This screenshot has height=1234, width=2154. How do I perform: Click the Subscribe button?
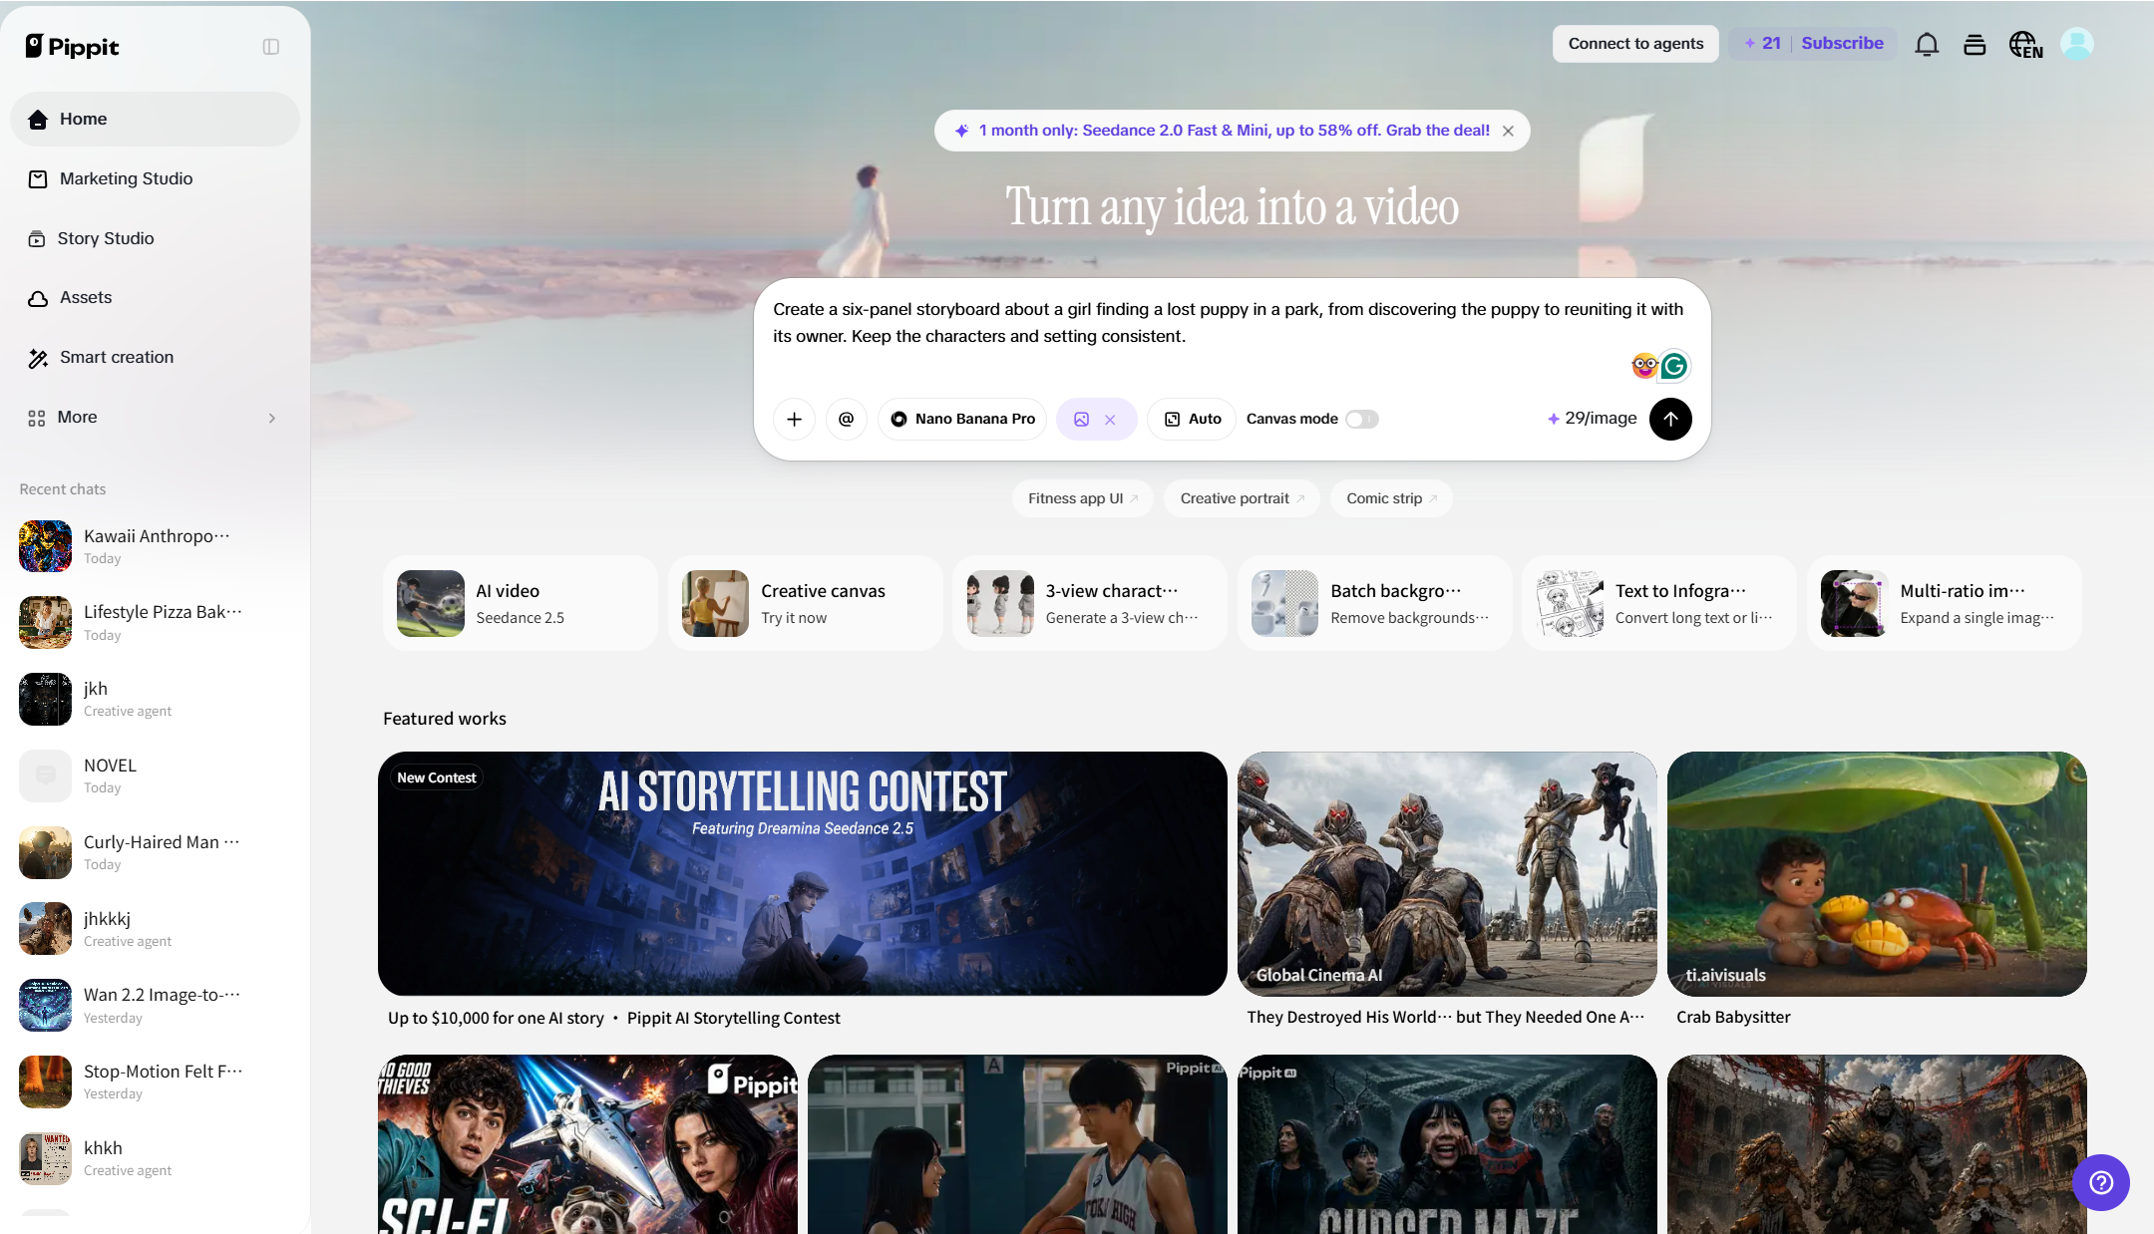(x=1842, y=44)
